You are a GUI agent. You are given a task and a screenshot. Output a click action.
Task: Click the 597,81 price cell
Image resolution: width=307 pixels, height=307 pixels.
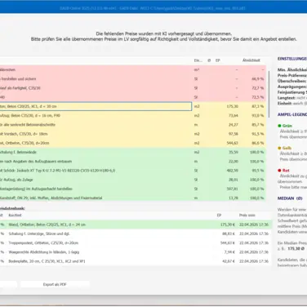(x=233, y=189)
